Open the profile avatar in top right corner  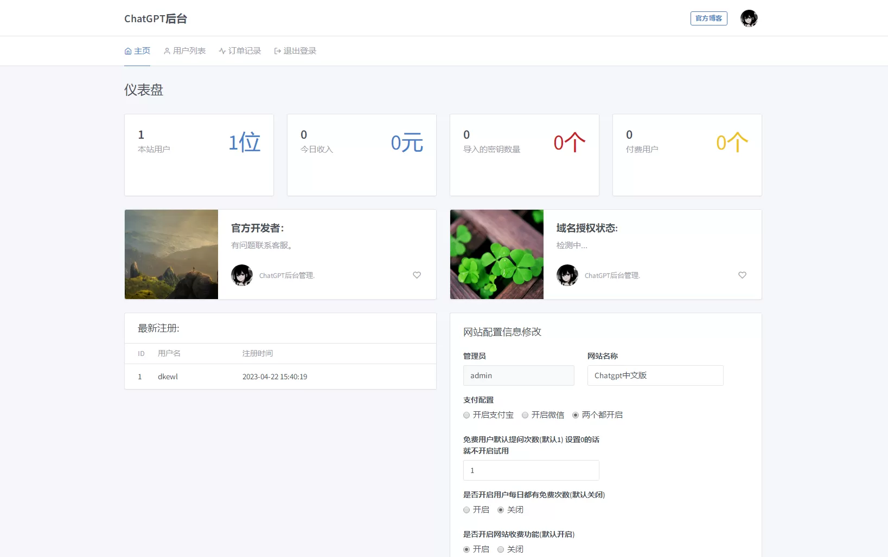pyautogui.click(x=749, y=18)
